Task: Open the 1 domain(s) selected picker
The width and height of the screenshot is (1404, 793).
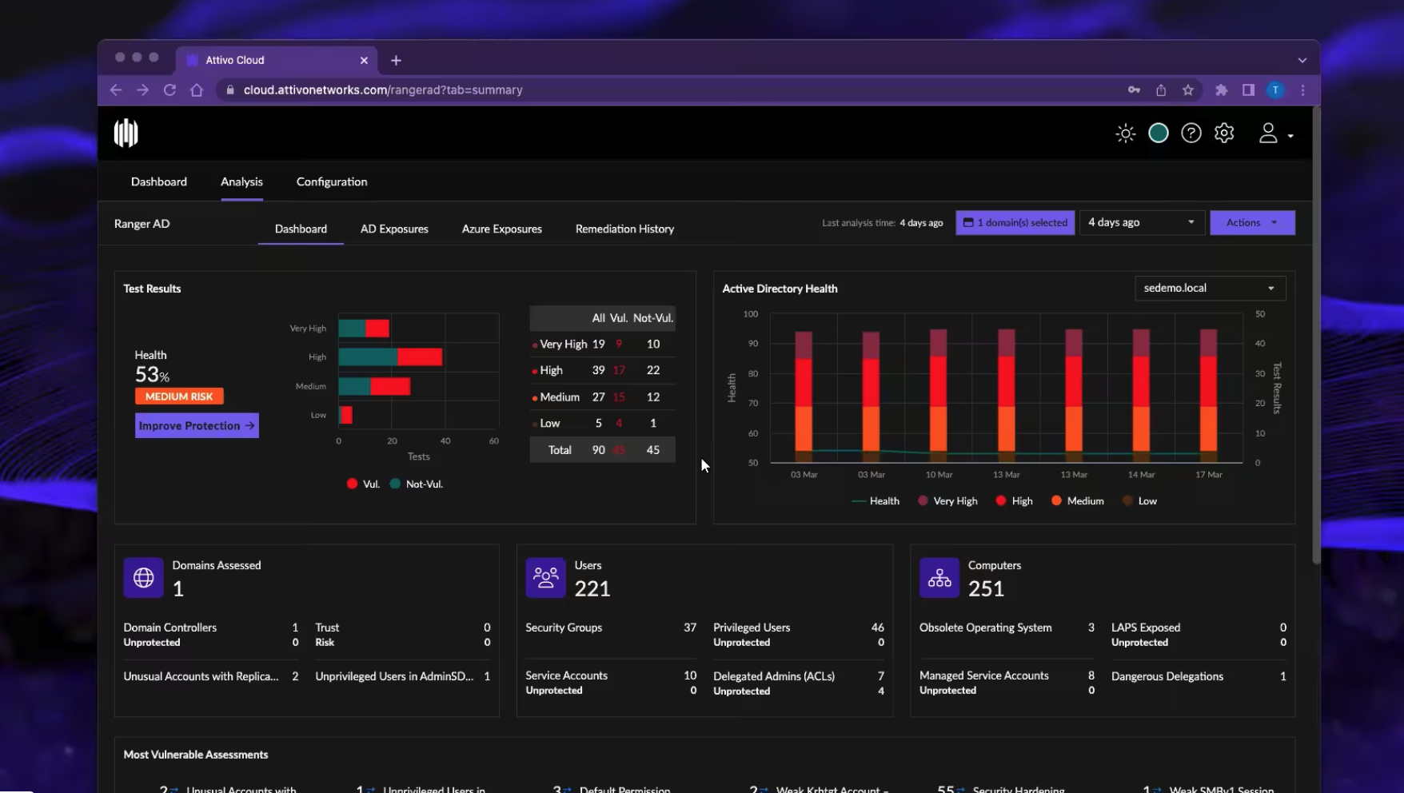Action: click(1015, 222)
